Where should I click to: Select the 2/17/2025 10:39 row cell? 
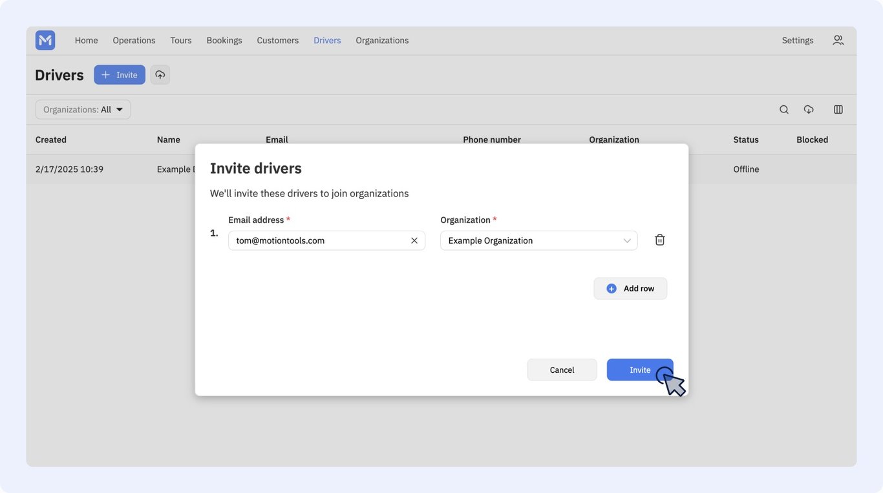69,169
